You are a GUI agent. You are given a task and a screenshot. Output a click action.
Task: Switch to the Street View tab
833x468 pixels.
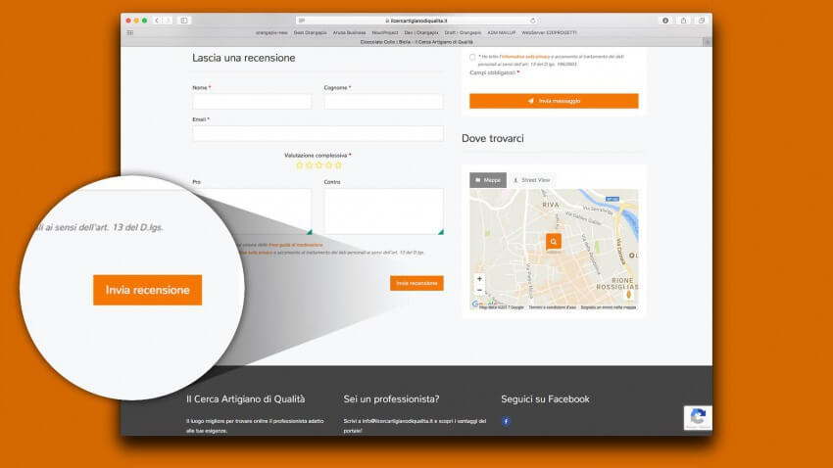tap(531, 180)
